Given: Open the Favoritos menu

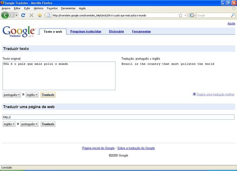Looking at the screenshot, I should point(52,9).
